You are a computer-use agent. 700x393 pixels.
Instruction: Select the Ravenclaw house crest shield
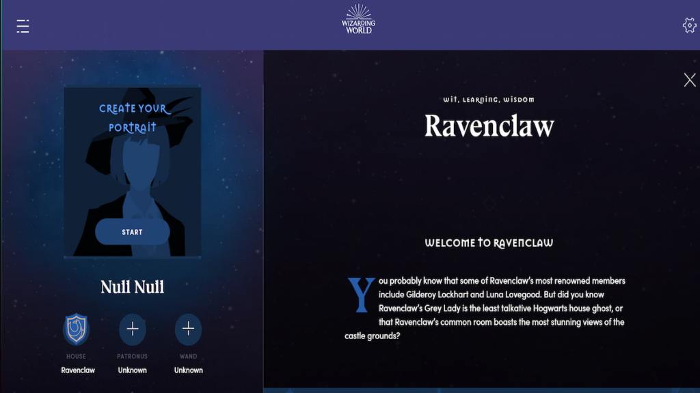pos(77,327)
